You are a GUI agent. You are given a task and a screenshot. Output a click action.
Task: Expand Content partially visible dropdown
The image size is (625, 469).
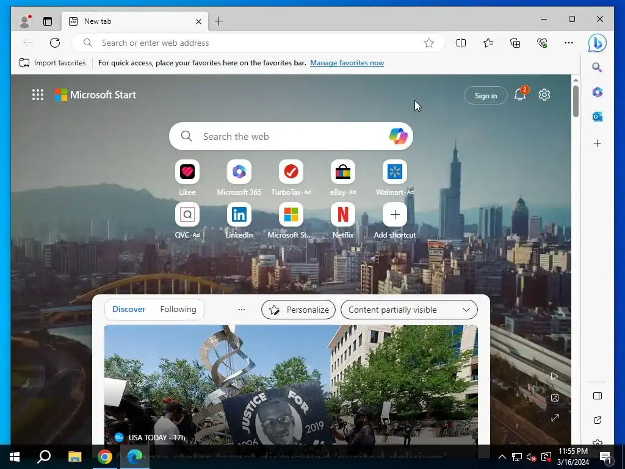click(x=409, y=310)
